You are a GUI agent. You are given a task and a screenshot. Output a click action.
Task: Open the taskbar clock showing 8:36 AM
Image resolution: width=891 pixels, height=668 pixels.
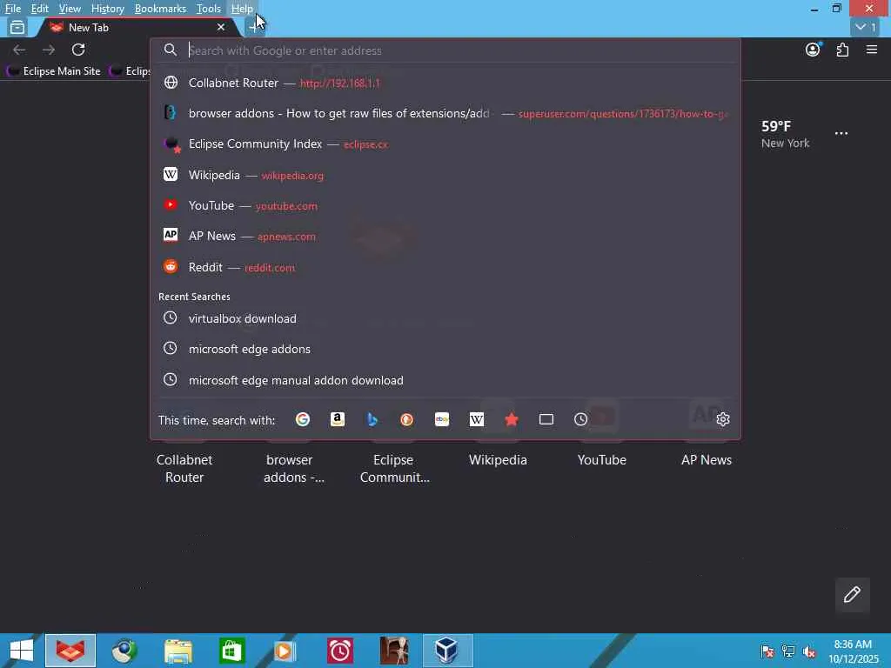click(x=853, y=651)
